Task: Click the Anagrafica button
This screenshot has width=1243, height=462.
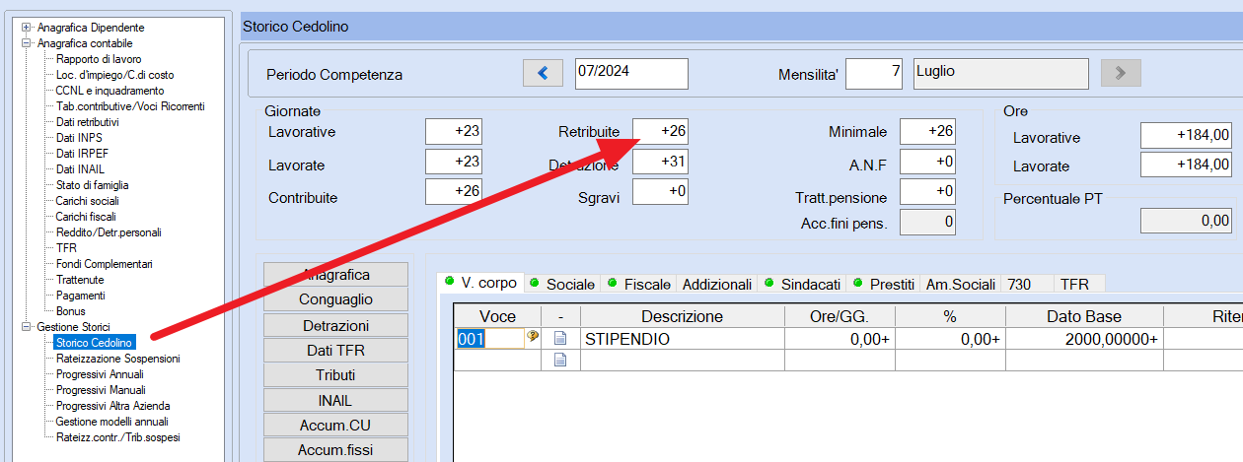Action: [x=336, y=274]
